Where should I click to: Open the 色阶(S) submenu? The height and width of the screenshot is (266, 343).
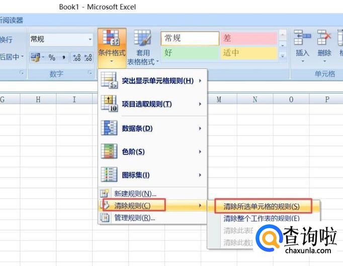pos(152,151)
